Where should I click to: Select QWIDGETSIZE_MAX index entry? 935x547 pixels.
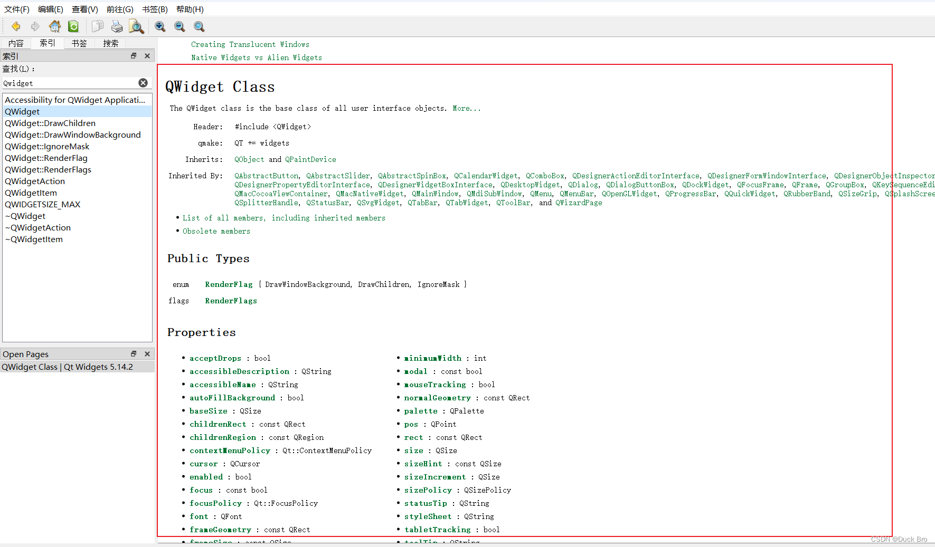(x=77, y=204)
